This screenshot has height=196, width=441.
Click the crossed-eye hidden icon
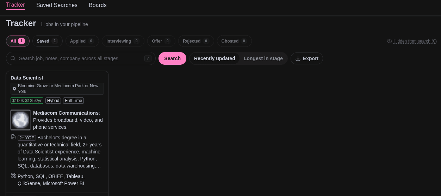coord(389,41)
